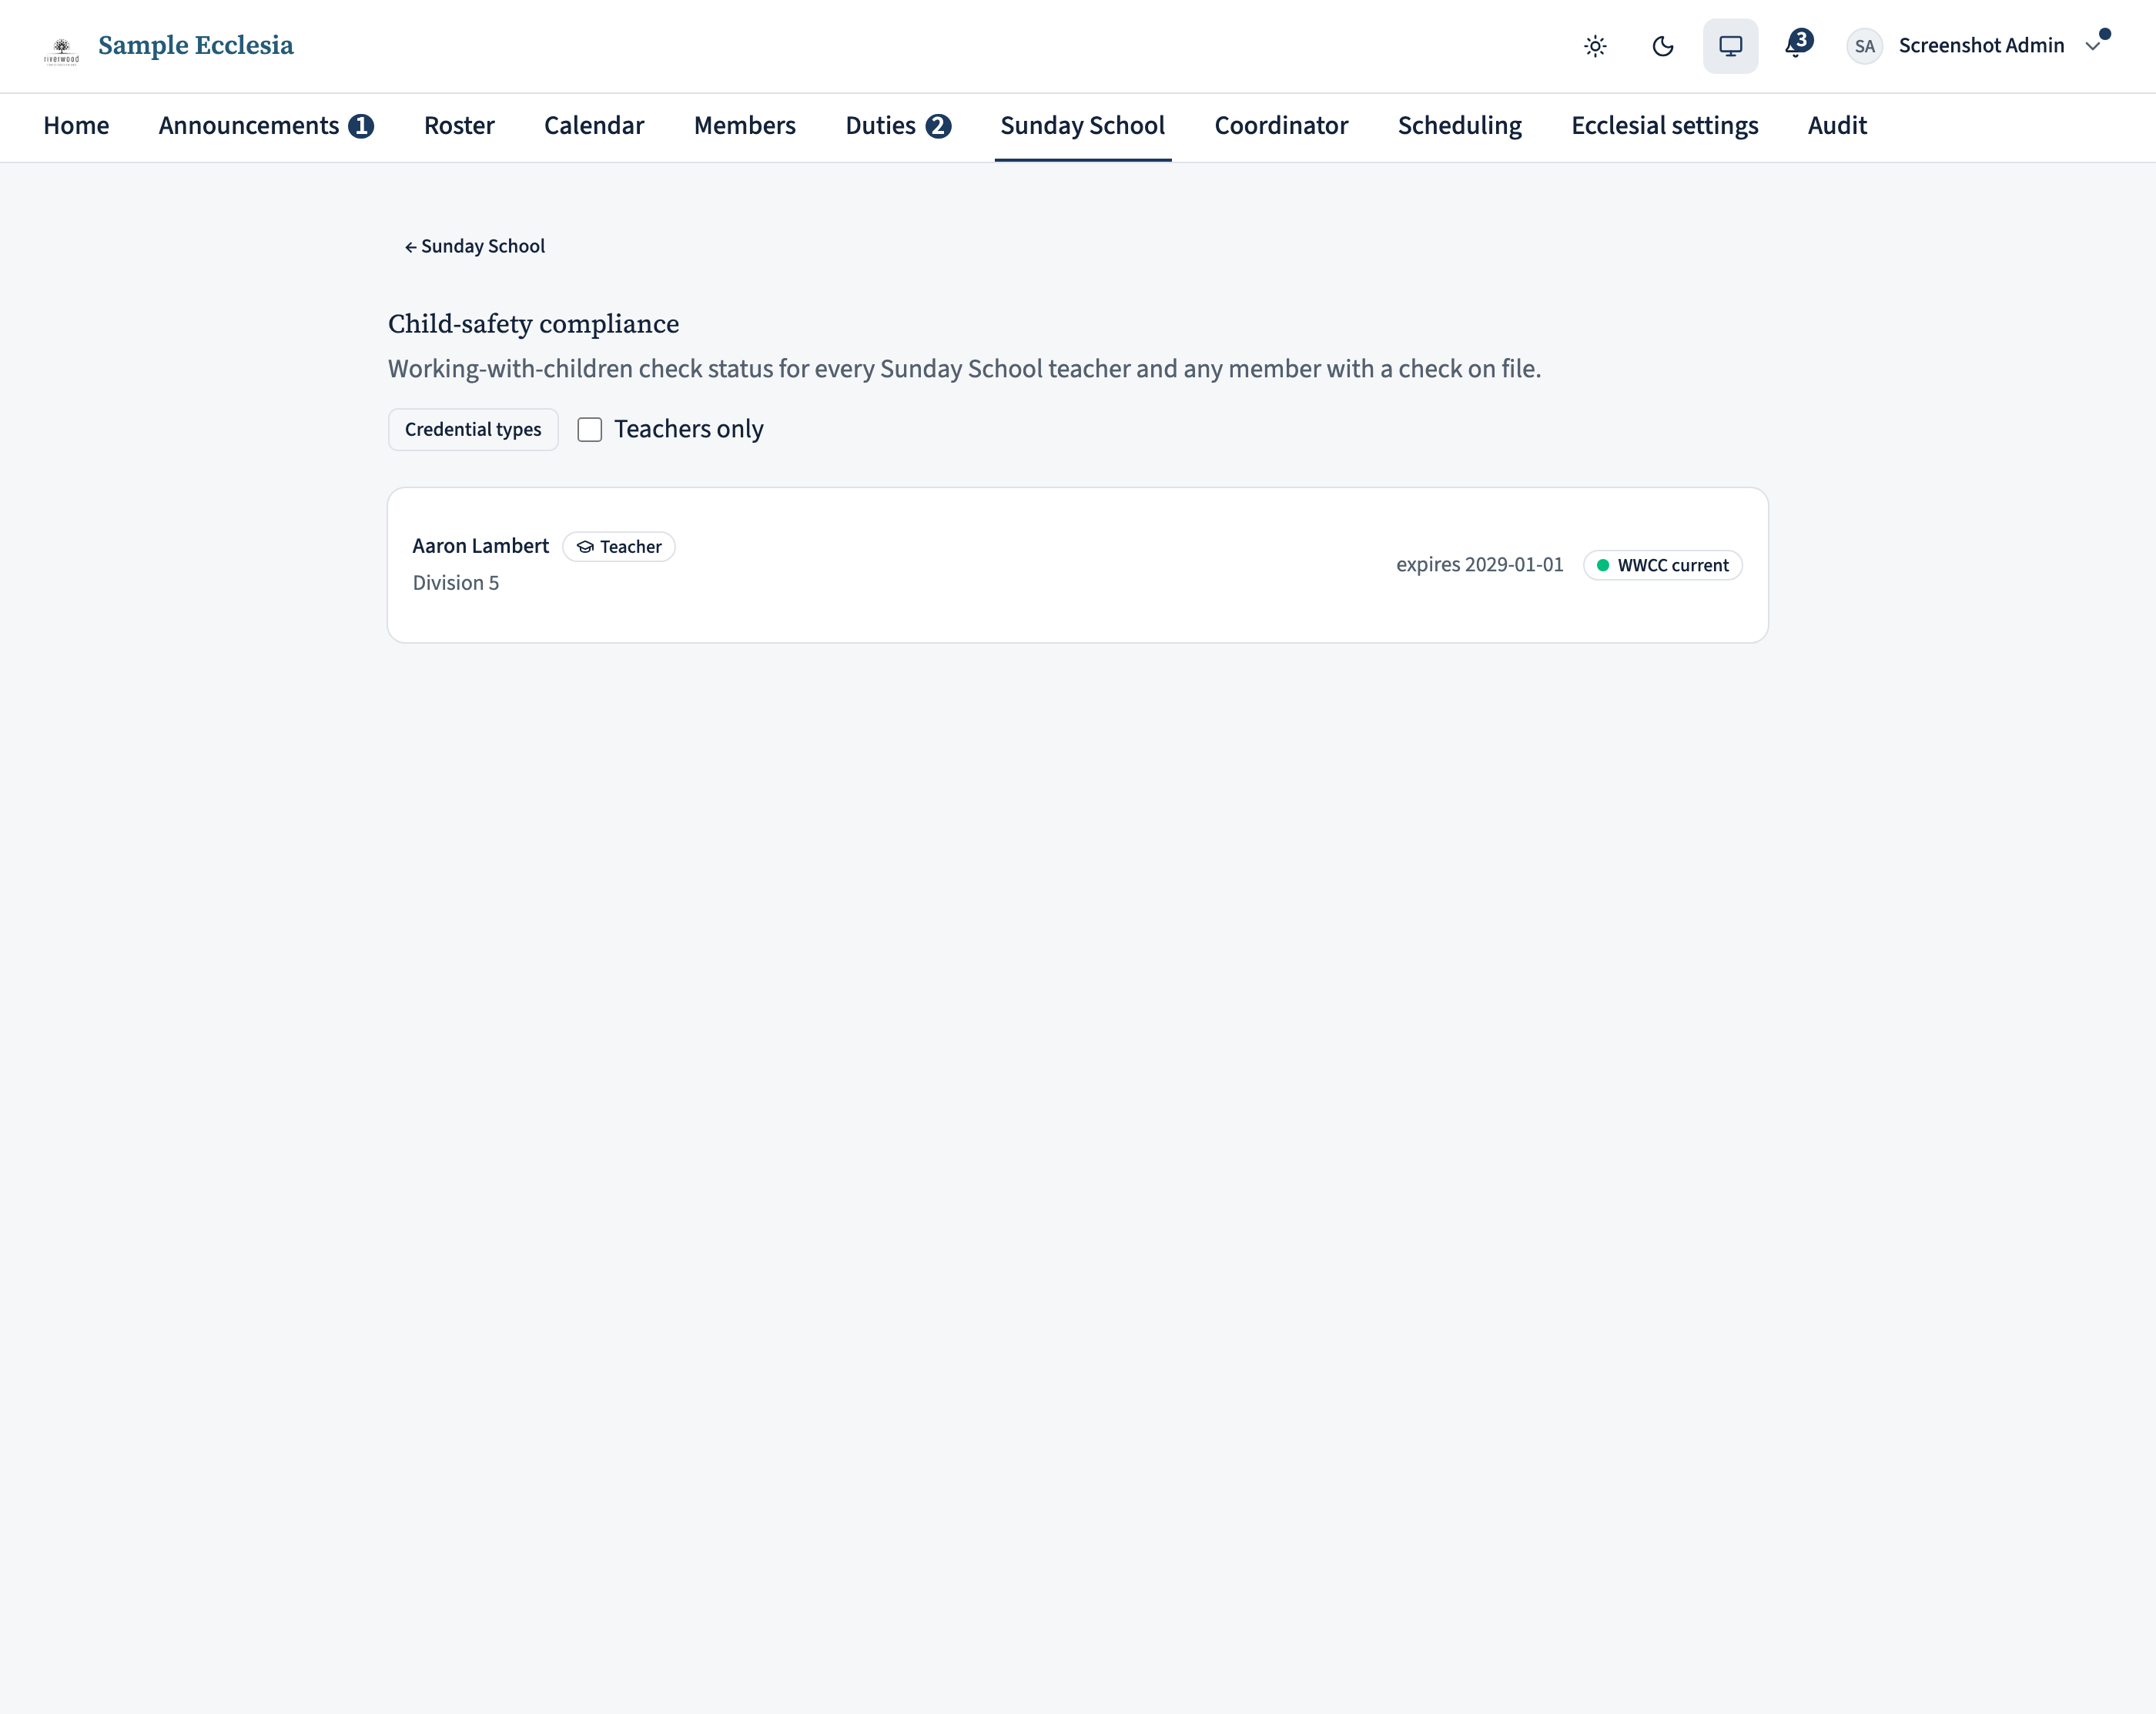Click the expires 2029-01-01 text
Image resolution: width=2156 pixels, height=1714 pixels.
point(1479,564)
